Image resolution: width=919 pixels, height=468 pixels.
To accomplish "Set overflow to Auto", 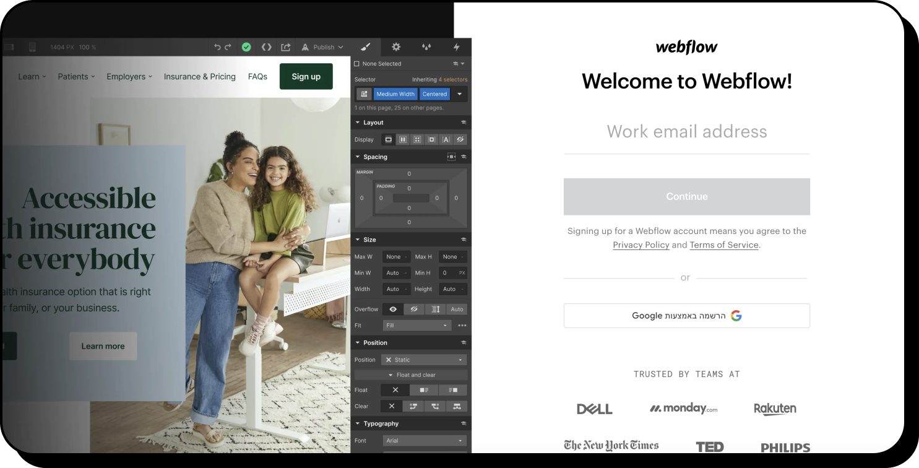I will 457,309.
